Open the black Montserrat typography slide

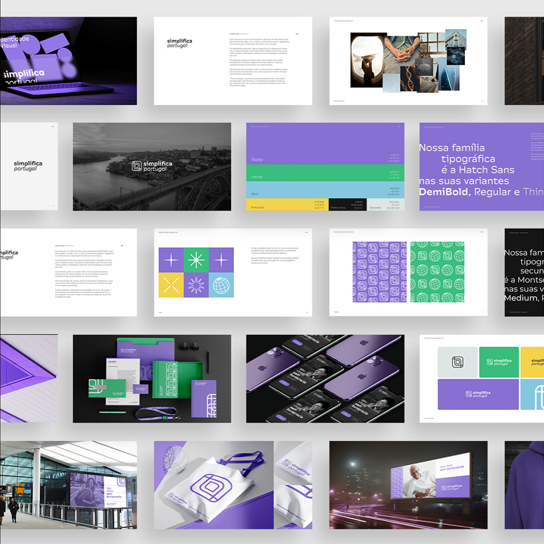[x=524, y=272]
